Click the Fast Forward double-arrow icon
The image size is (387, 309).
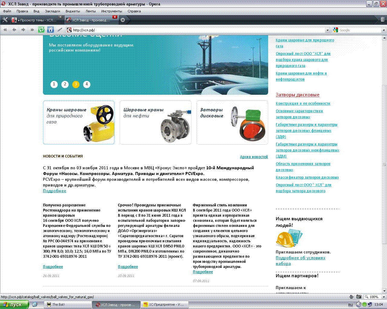(32, 30)
